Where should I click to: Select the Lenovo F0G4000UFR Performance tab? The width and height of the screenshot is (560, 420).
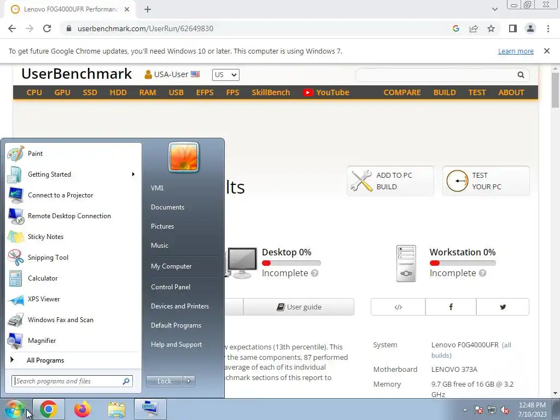point(71,9)
